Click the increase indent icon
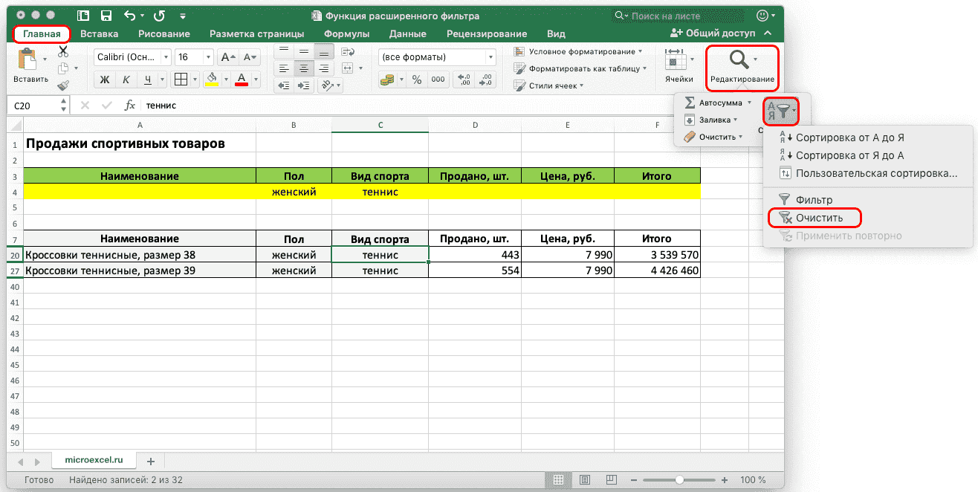This screenshot has width=978, height=492. [305, 85]
